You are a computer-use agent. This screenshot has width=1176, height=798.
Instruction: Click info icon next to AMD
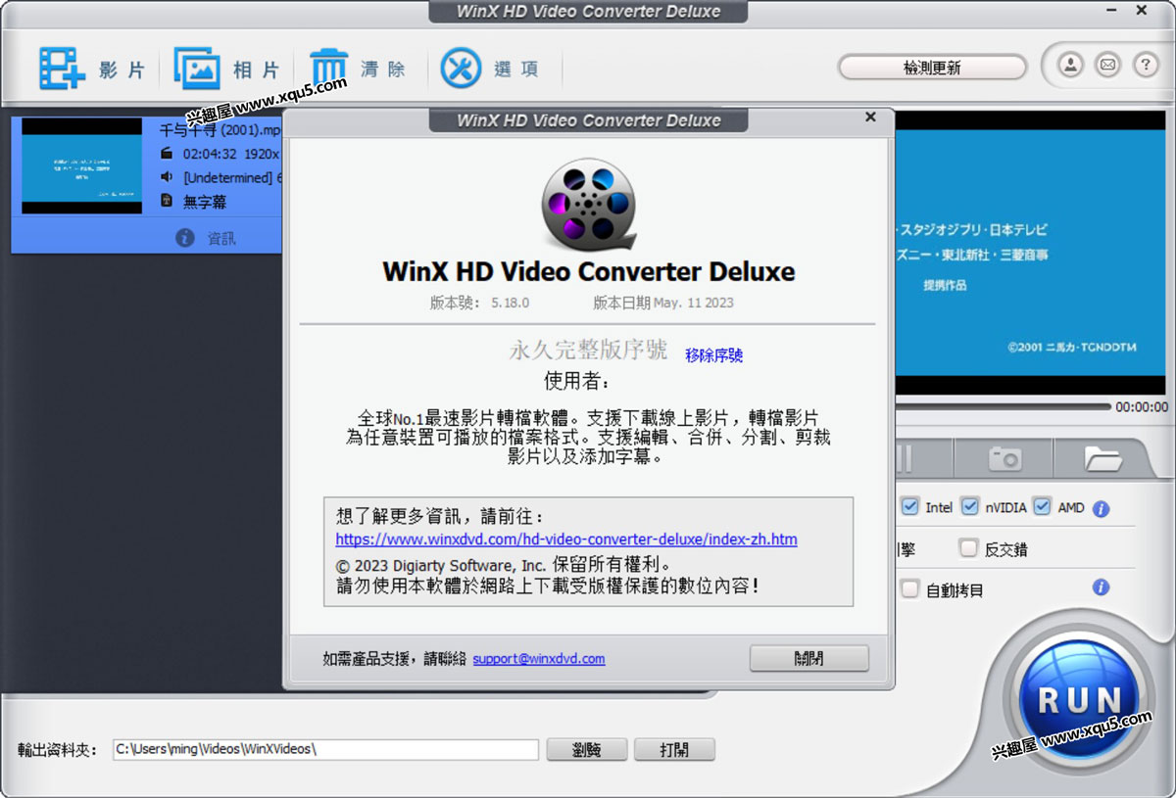point(1101,509)
